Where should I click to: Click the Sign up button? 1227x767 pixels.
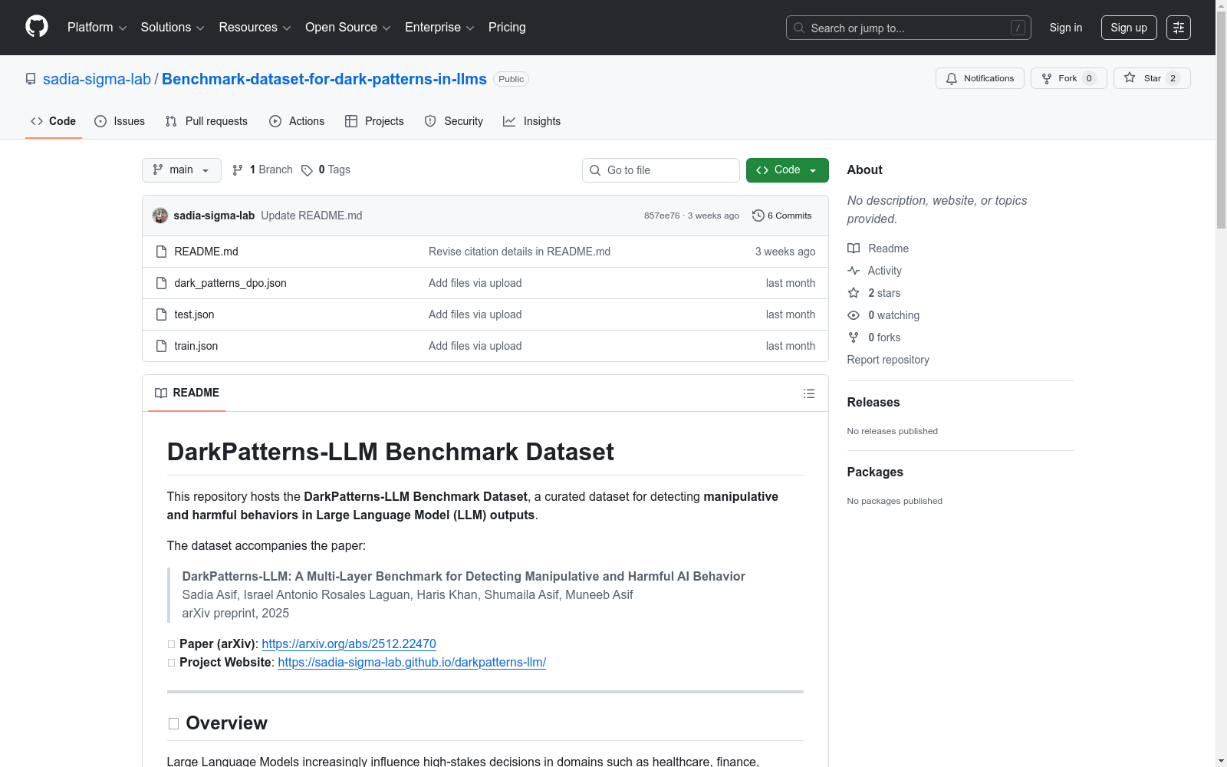[x=1129, y=28]
